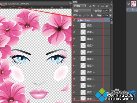The height and width of the screenshot is (103, 137).
Task: Hide layer 图层 12
Action: 75,85
